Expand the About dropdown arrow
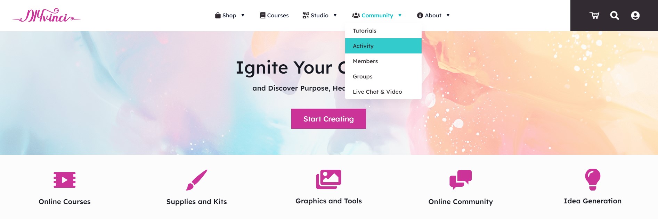 (x=448, y=15)
